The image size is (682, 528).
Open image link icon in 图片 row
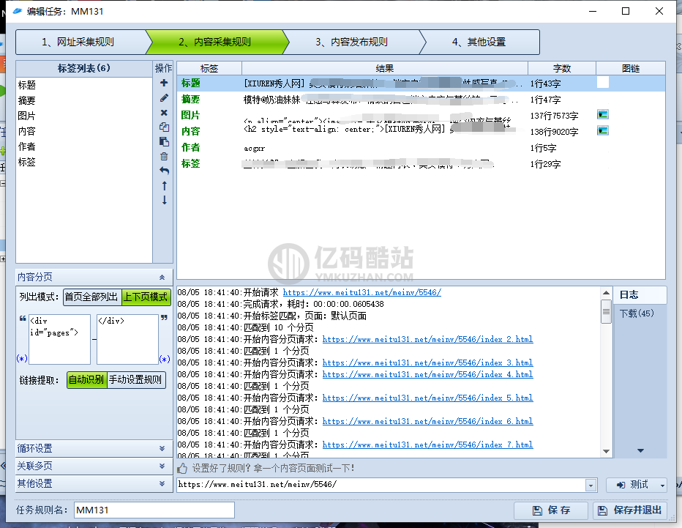coord(602,114)
